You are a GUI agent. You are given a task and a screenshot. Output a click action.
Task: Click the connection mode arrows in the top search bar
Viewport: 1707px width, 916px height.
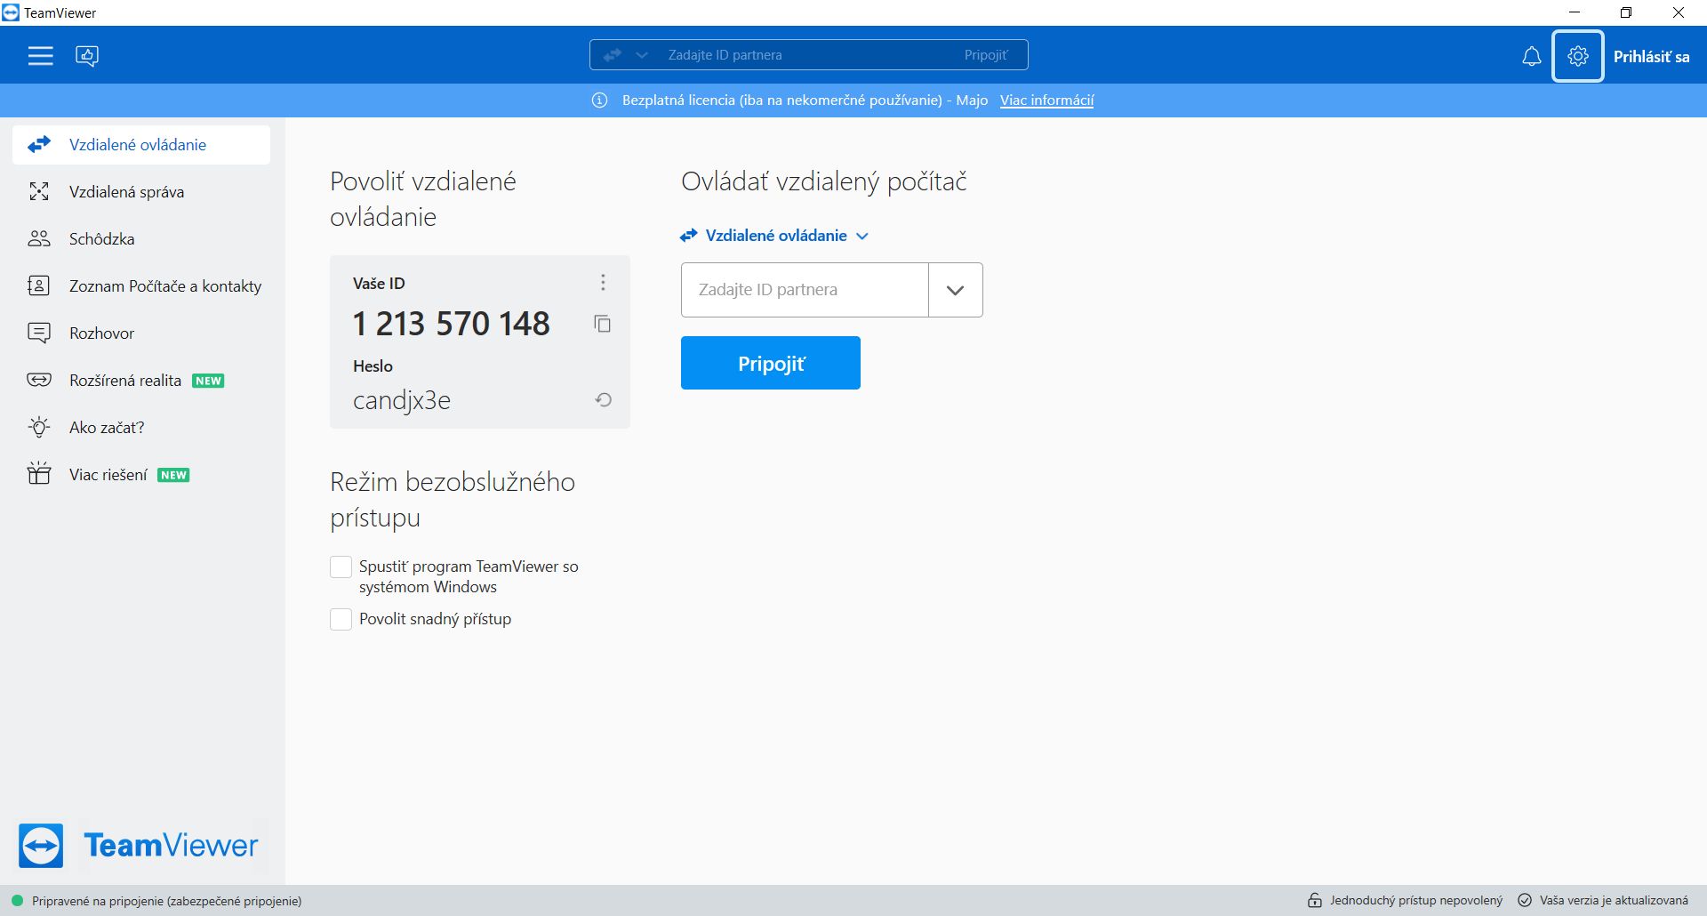click(612, 55)
